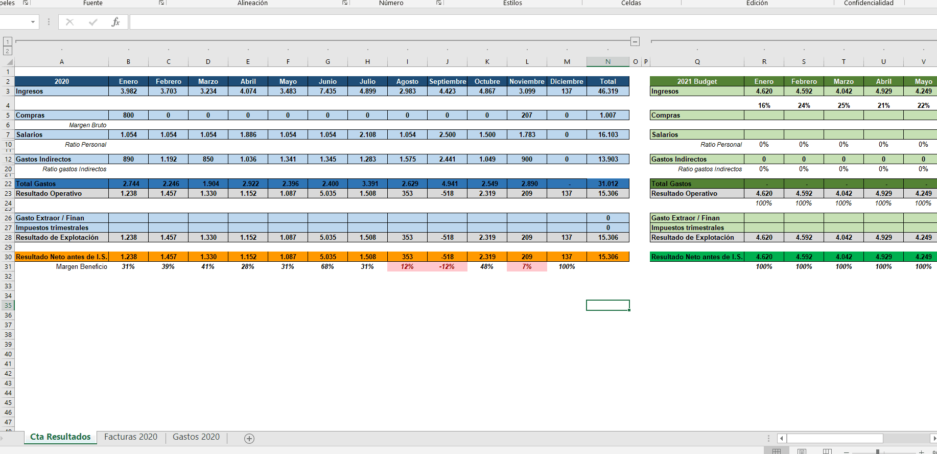Click Salarios Septiembre value 2.500
This screenshot has width=937, height=454.
click(x=447, y=134)
